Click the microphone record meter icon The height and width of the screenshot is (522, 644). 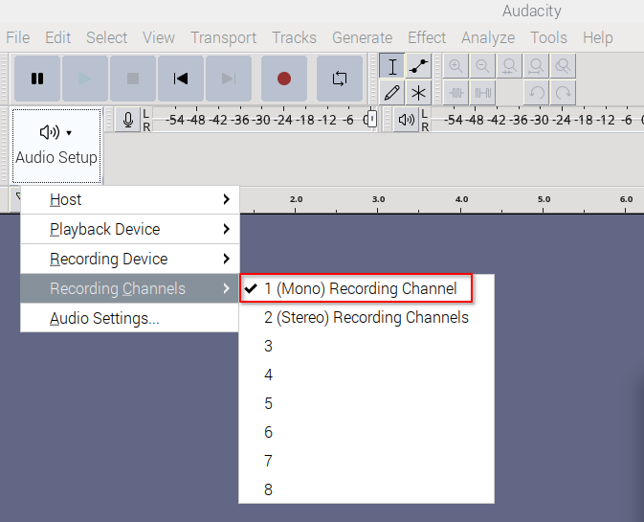click(128, 120)
